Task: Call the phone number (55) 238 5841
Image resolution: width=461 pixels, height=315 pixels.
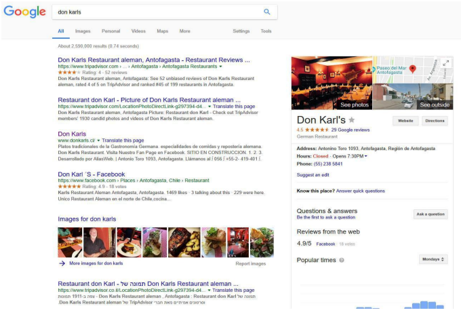Action: tap(328, 164)
